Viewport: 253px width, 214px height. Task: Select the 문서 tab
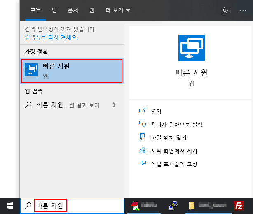click(x=73, y=10)
